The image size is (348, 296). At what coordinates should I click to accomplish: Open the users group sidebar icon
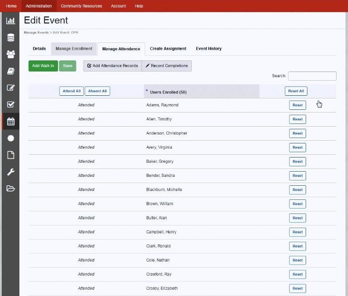click(11, 54)
